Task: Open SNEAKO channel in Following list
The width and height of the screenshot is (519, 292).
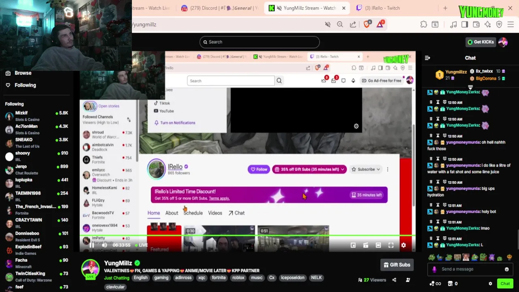Action: pos(36,143)
